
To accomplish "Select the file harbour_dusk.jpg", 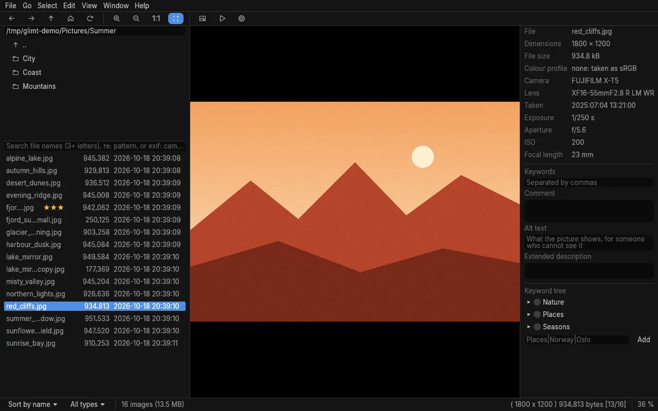I will (95, 245).
